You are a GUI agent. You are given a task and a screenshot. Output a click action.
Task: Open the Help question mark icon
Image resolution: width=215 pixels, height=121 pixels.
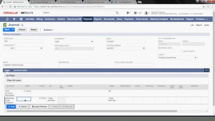click(135, 13)
